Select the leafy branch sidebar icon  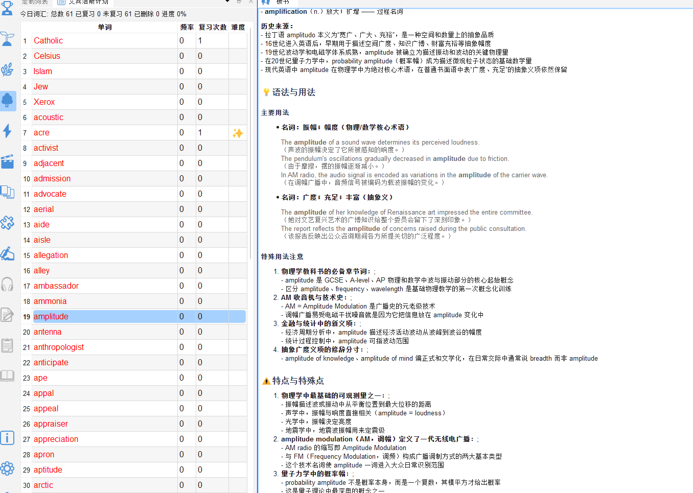coord(7,69)
